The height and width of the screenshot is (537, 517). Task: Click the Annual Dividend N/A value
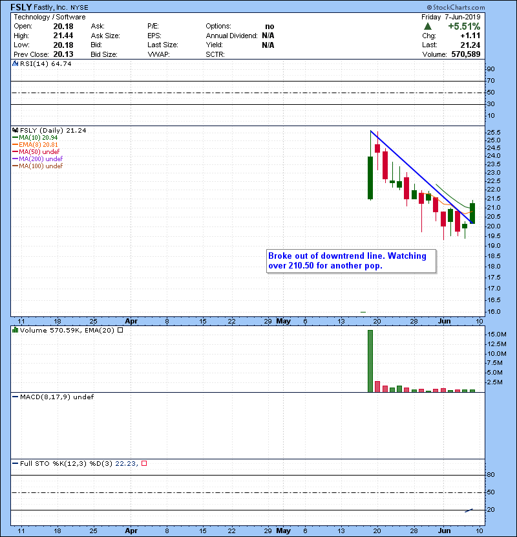tap(268, 36)
